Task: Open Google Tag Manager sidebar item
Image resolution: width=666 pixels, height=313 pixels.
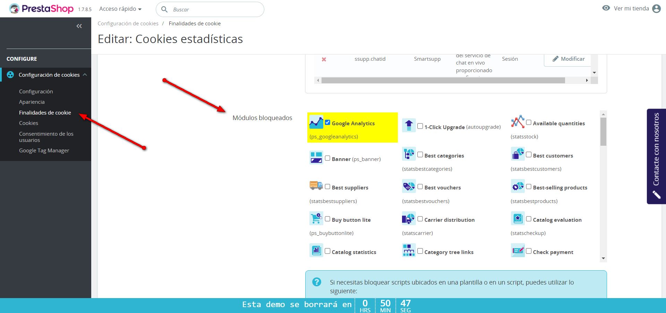Action: click(44, 151)
